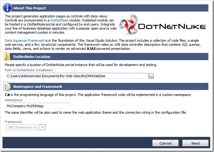214x152 pixels.
Task: Open the .NET Framework 4.0 dropdown
Action: 26,127
